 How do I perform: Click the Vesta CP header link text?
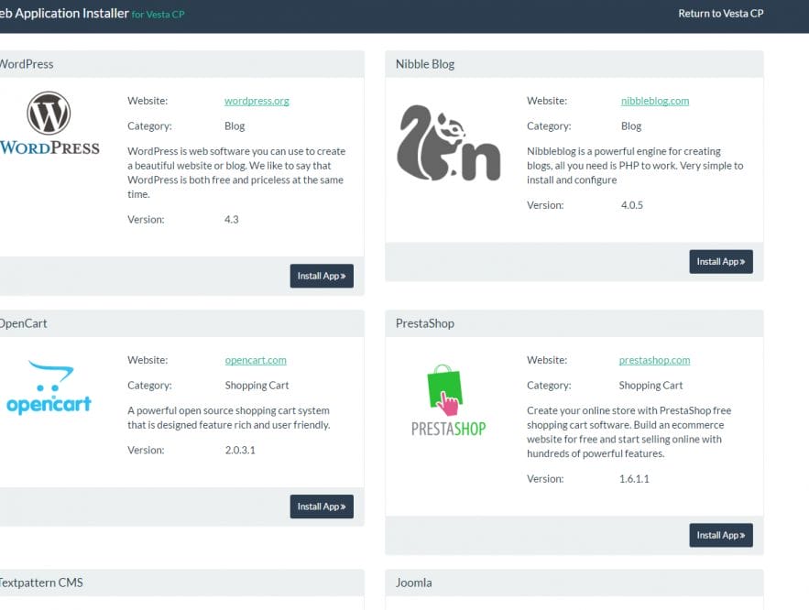[158, 16]
